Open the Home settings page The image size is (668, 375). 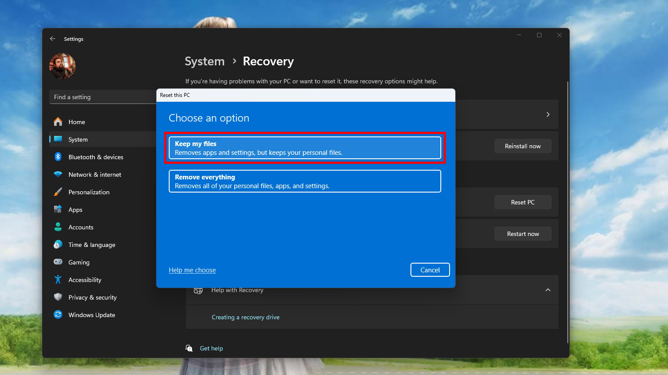[x=103, y=122]
